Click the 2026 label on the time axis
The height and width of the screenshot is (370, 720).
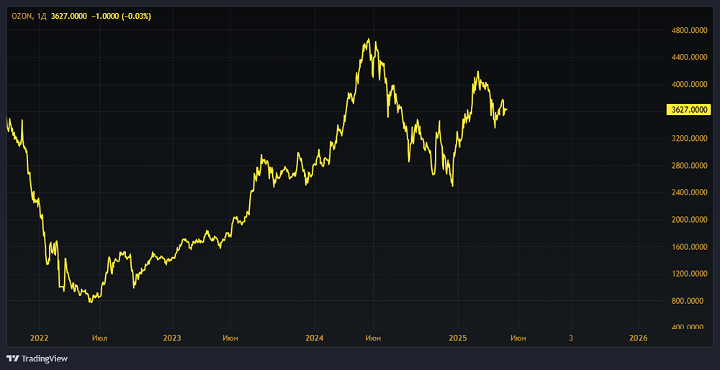[x=639, y=338]
